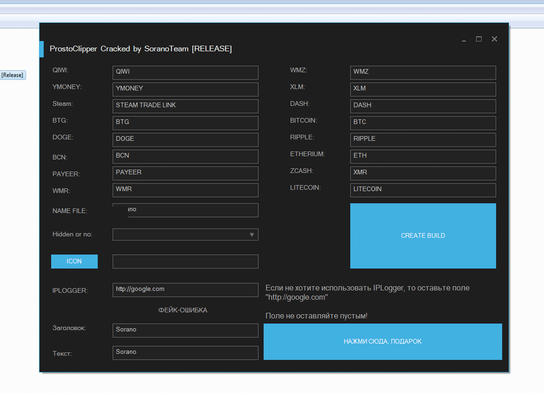Select the ETHERIUM text box

pos(423,156)
